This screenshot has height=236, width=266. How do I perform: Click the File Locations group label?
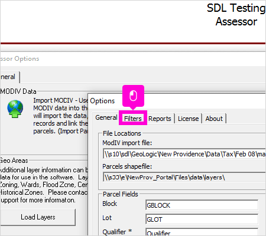click(x=122, y=133)
